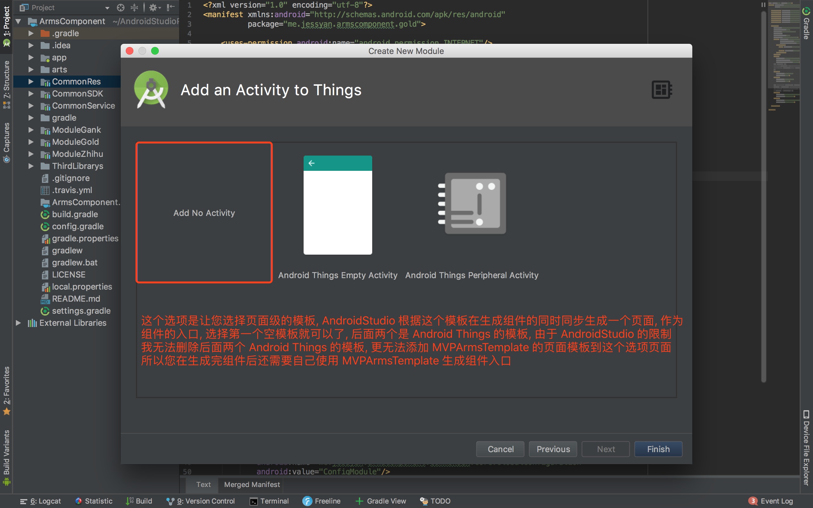Collapse the ArmsComponent root node
The image size is (813, 508).
click(18, 21)
